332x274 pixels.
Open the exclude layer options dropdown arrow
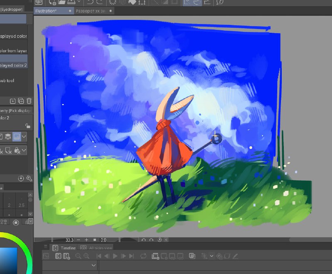pyautogui.click(x=24, y=150)
